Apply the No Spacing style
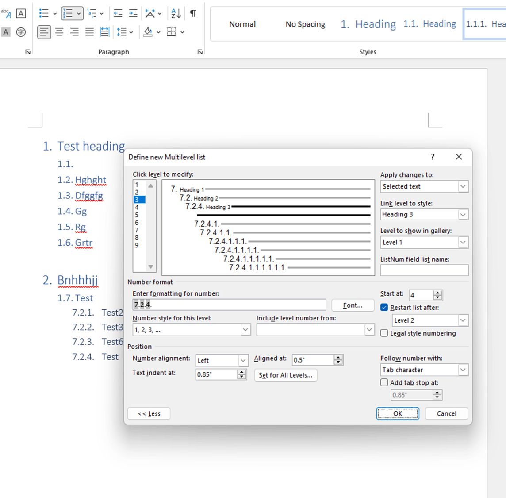Screen dimensions: 506x498 pos(305,24)
